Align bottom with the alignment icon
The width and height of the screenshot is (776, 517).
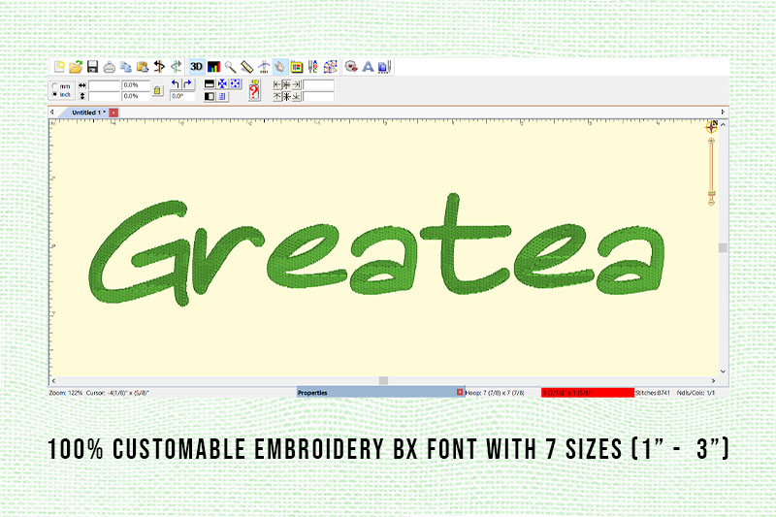coord(296,96)
